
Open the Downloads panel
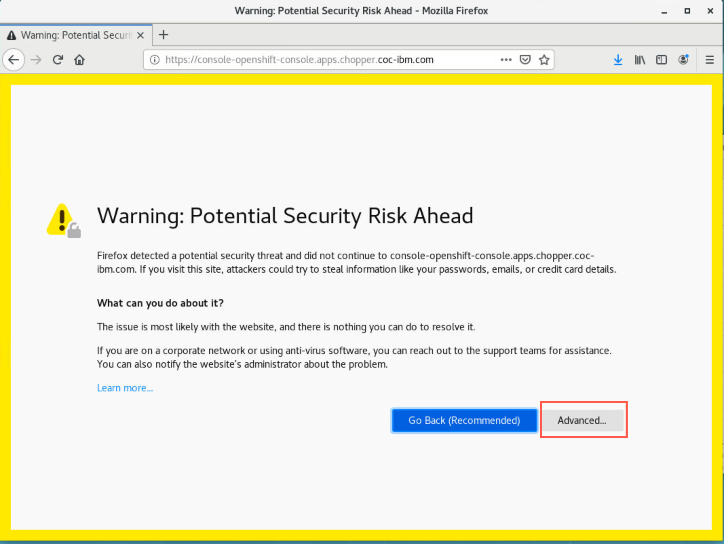618,60
